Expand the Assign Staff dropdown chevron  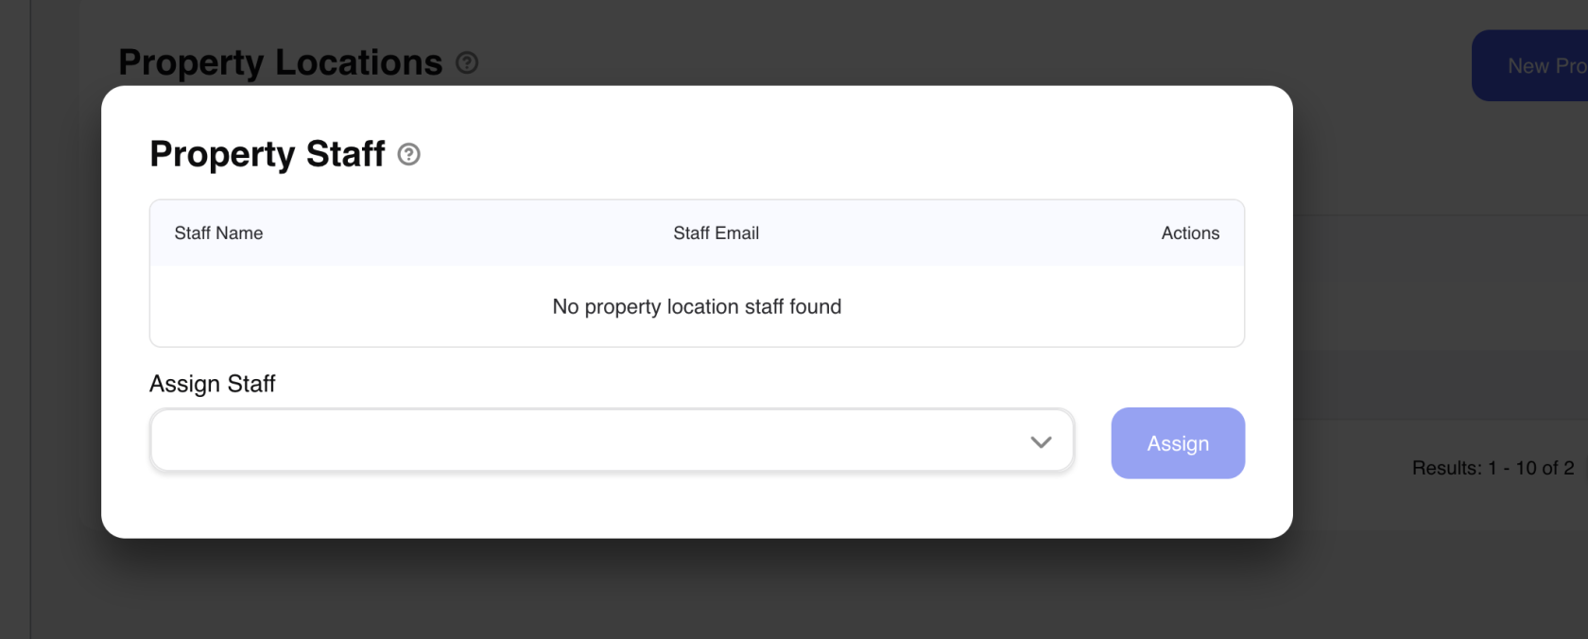click(1041, 441)
